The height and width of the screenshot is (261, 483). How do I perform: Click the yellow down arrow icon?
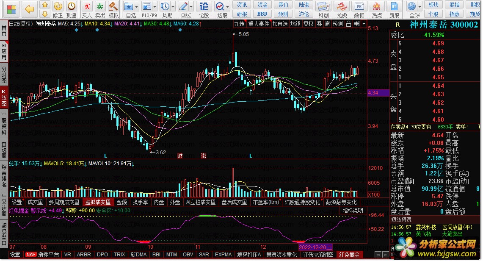coord(45,14)
